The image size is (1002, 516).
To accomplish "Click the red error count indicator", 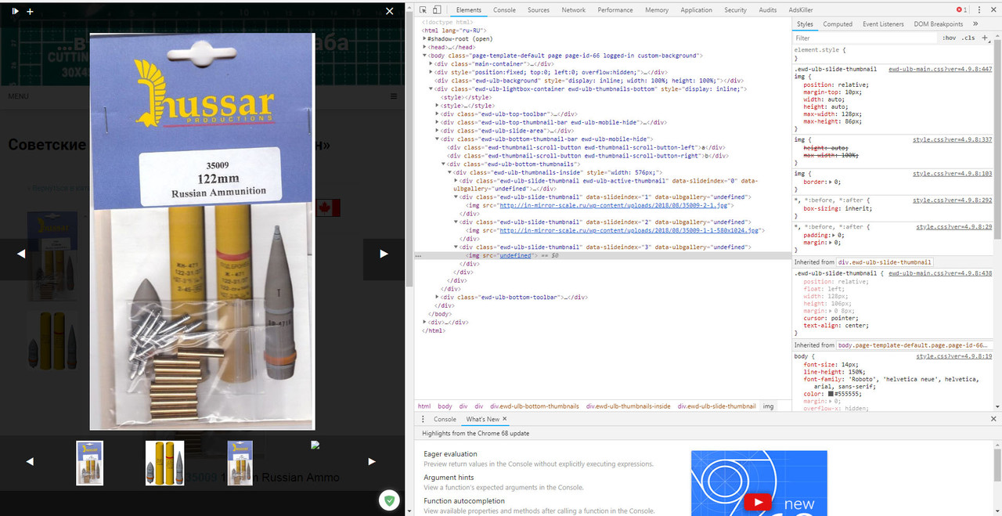I will [961, 10].
